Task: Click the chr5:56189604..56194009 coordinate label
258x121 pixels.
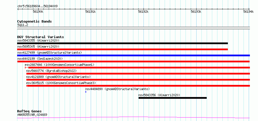Action: (x=37, y=6)
